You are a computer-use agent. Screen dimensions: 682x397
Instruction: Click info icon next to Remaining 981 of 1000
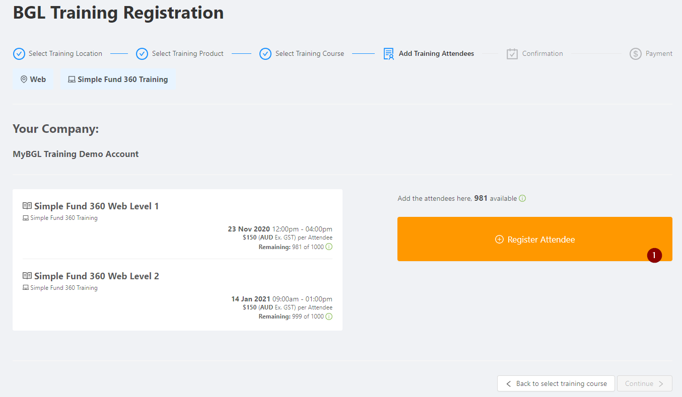click(329, 247)
